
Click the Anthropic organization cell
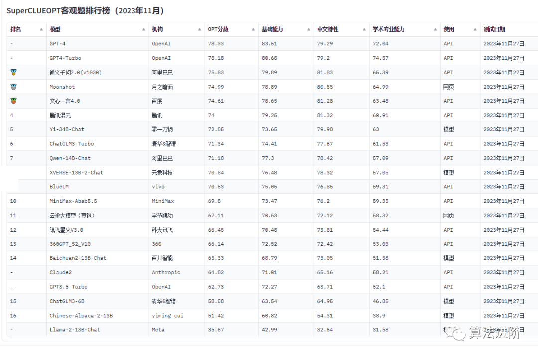tap(177, 273)
